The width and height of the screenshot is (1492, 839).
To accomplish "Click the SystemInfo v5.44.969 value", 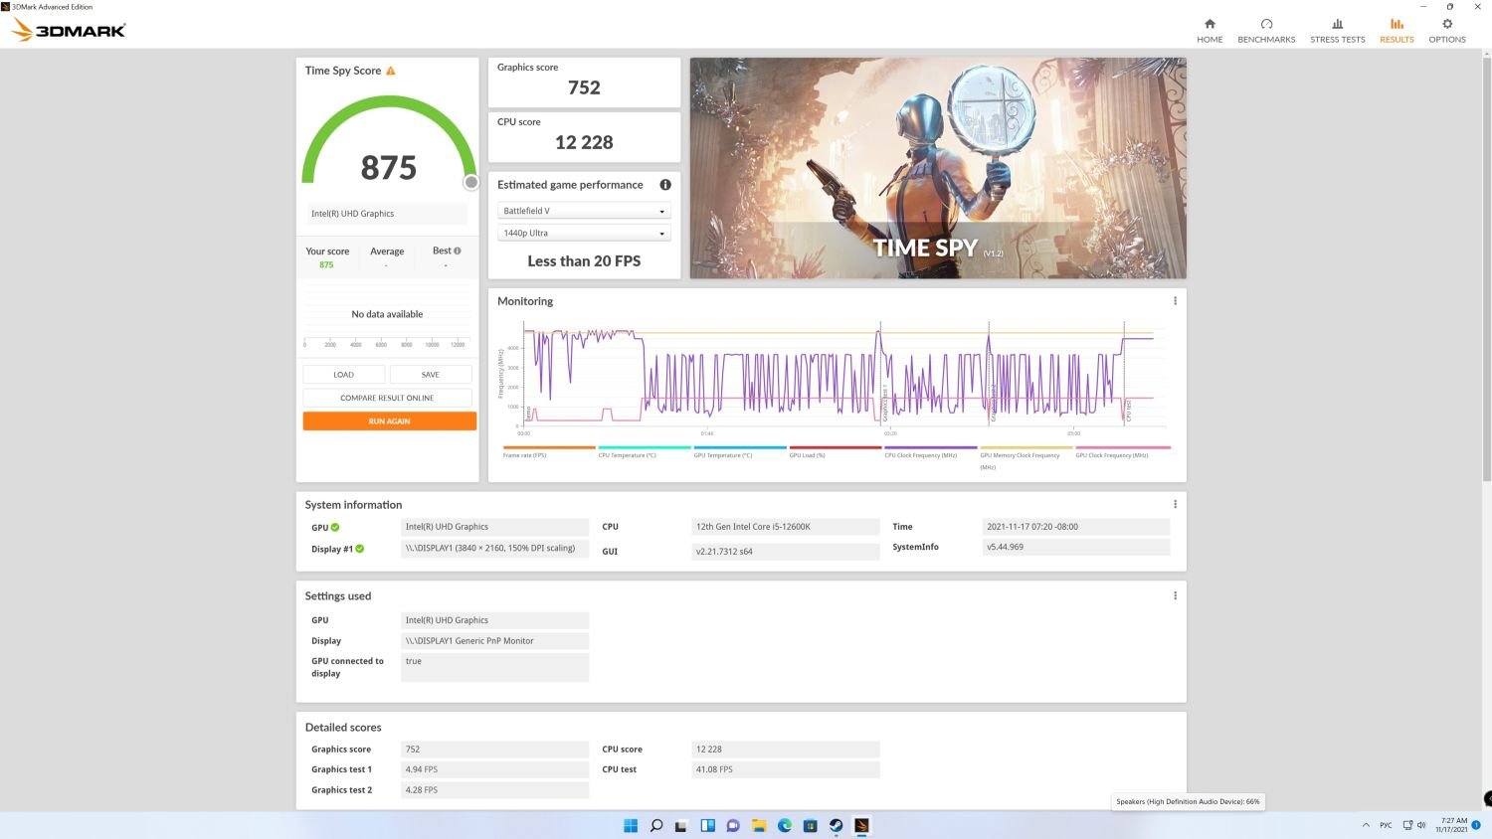I will pos(1076,547).
